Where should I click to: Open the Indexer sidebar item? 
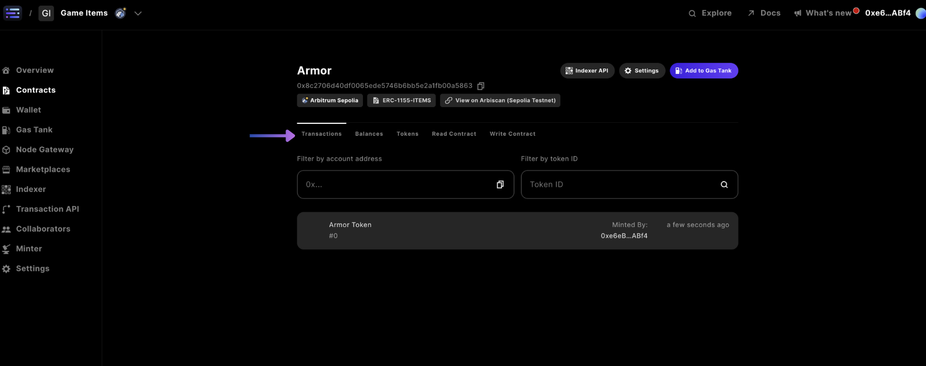click(30, 189)
